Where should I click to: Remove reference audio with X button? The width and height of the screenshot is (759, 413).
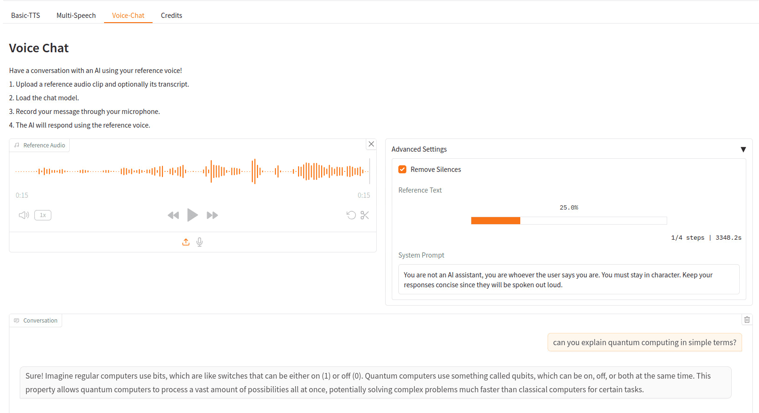click(x=371, y=144)
